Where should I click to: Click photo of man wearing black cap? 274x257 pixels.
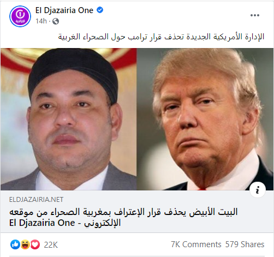69,119
